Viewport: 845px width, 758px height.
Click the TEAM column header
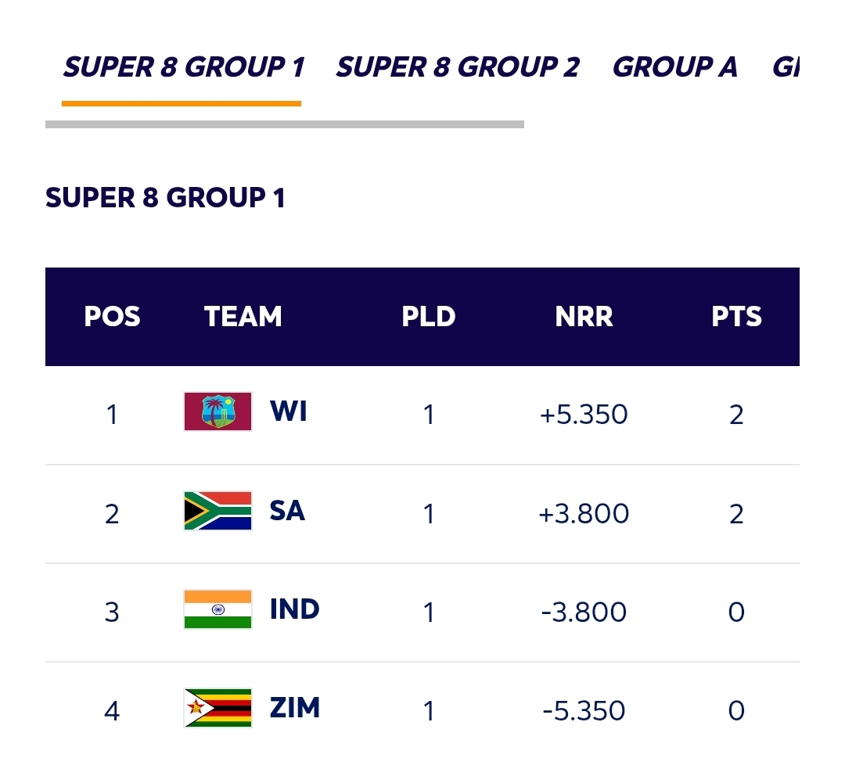coord(243,316)
